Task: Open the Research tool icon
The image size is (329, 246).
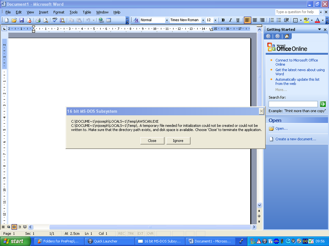Action: [62, 20]
